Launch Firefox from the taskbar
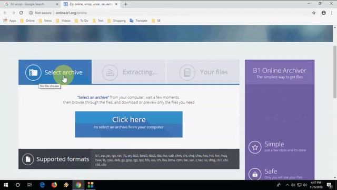Image resolution: width=337 pixels, height=190 pixels. tap(54, 185)
